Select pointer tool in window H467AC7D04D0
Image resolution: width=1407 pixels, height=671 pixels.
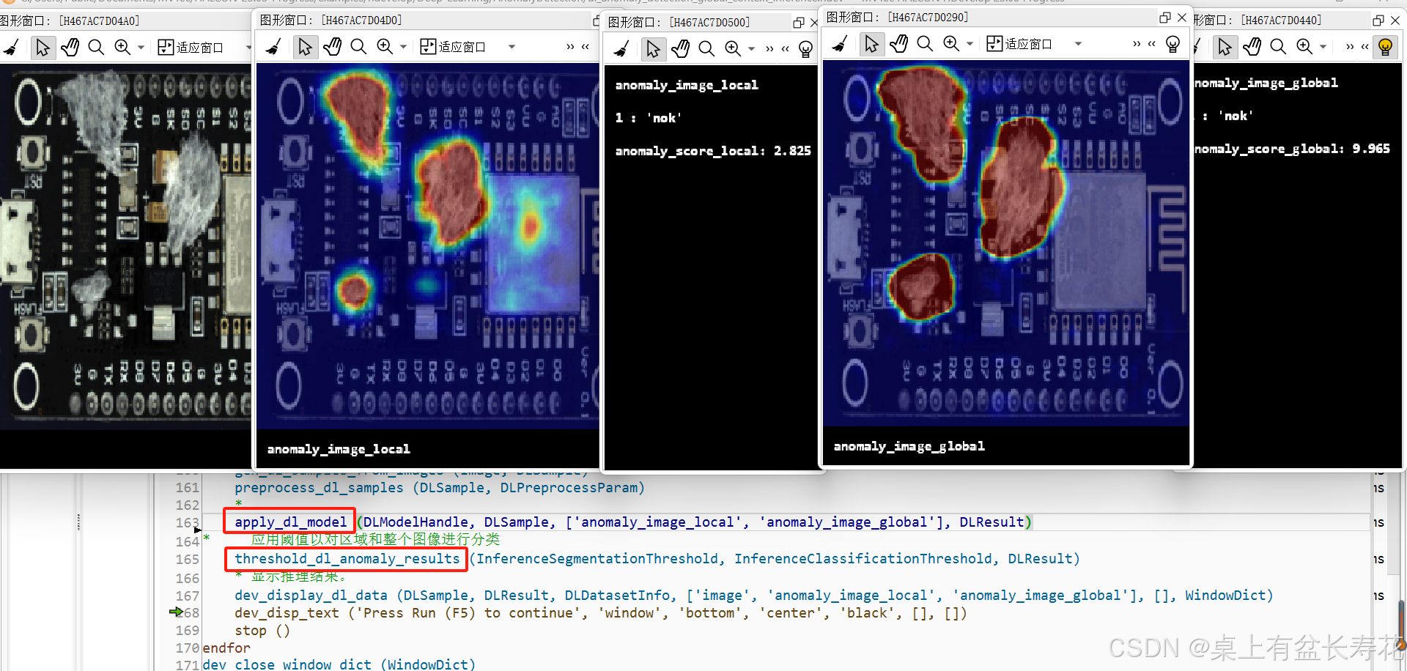point(305,48)
